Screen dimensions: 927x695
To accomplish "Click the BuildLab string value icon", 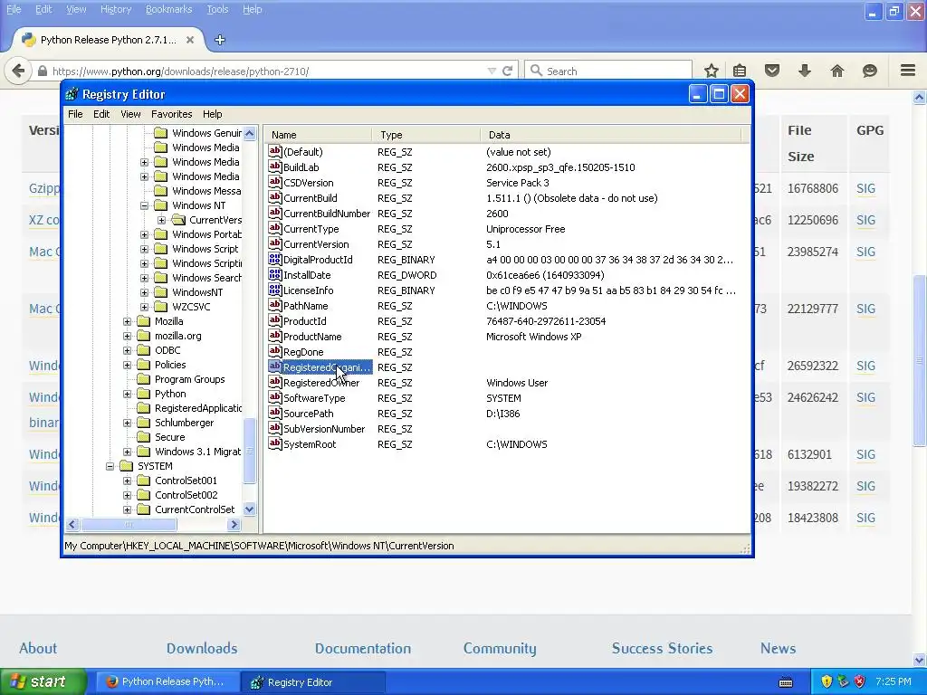I will click(x=274, y=167).
